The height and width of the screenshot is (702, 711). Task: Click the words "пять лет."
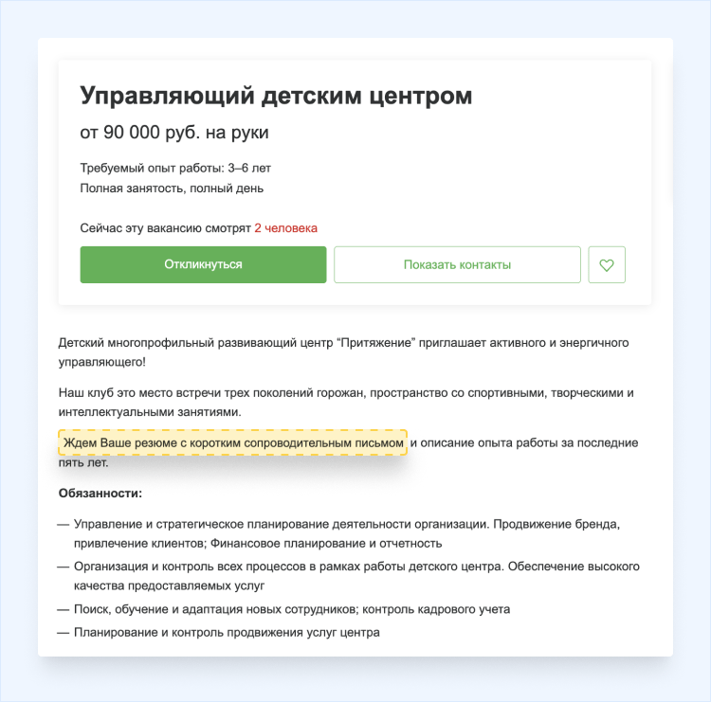pos(83,463)
